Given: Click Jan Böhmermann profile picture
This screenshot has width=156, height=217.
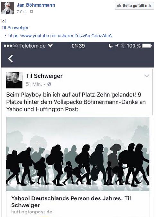Looking at the screenshot, I should point(8,8).
